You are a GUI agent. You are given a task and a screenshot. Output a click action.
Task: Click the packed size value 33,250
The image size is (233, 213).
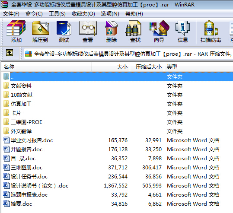(x=153, y=149)
